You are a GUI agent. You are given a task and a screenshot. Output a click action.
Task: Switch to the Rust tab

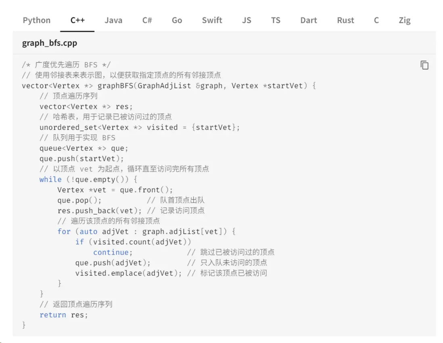[x=345, y=20]
